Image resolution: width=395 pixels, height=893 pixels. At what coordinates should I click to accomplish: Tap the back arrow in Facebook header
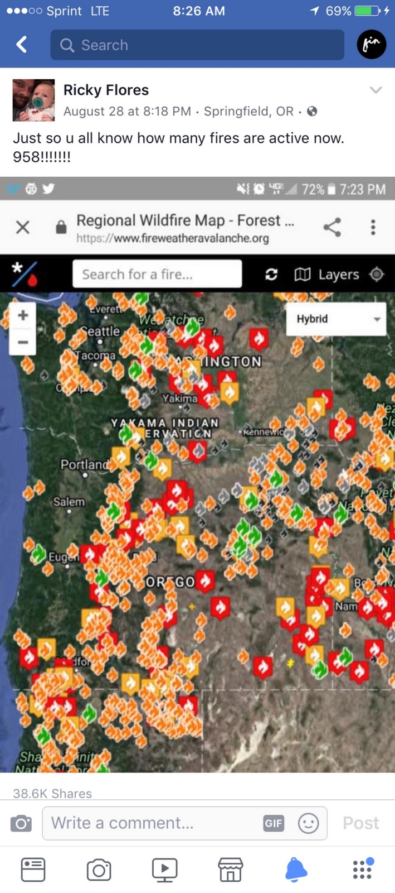[x=22, y=45]
